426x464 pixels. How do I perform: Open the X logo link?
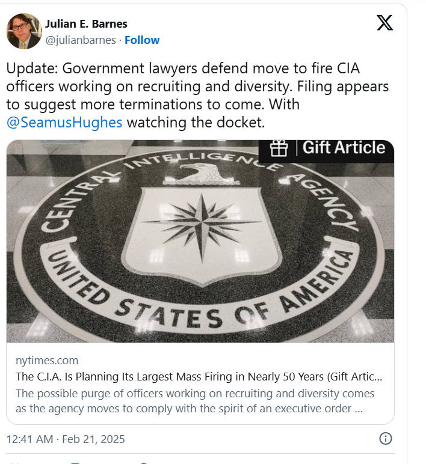(384, 23)
